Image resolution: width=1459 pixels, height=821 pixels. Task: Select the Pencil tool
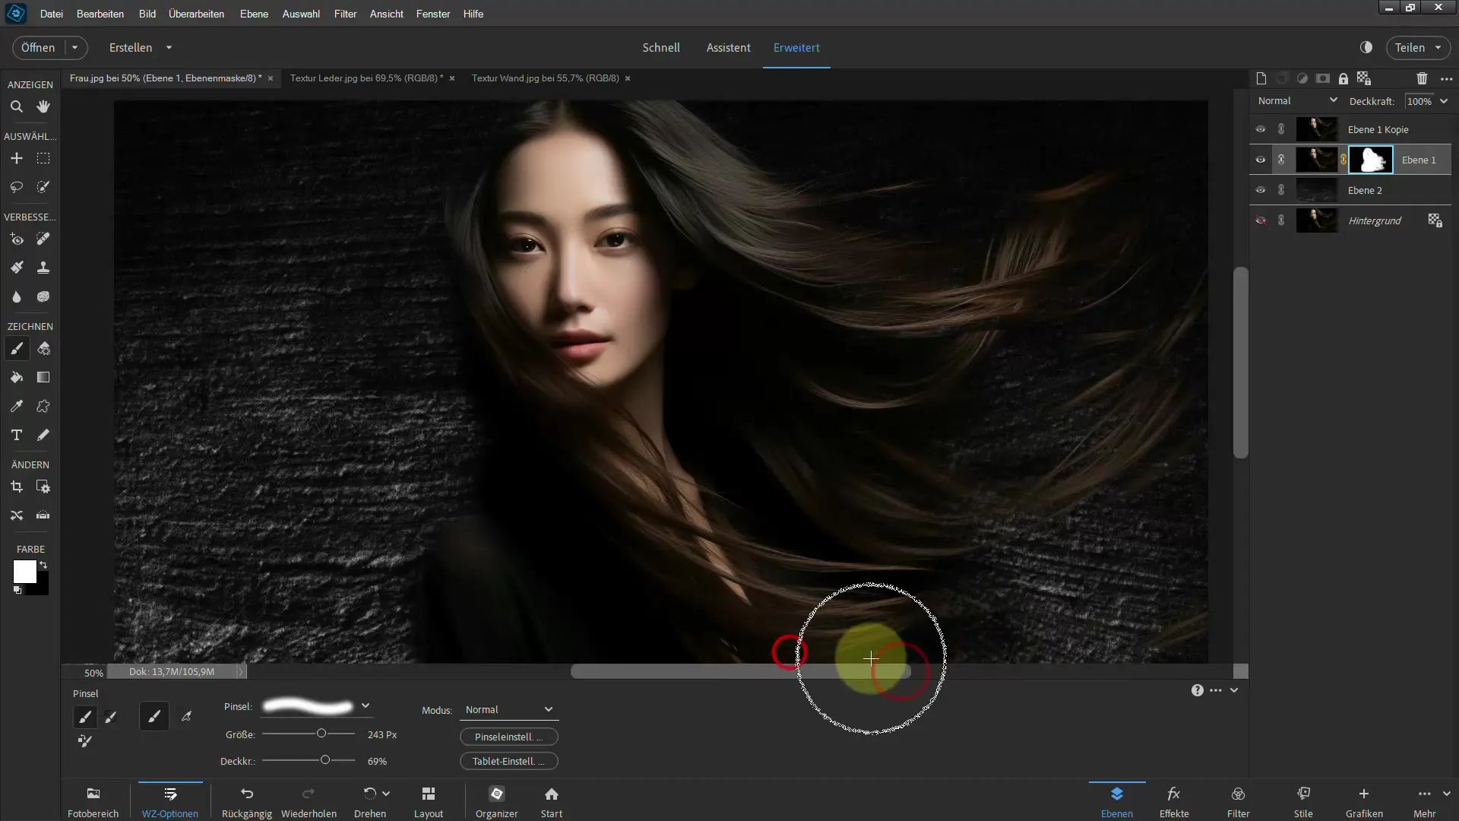pos(43,435)
